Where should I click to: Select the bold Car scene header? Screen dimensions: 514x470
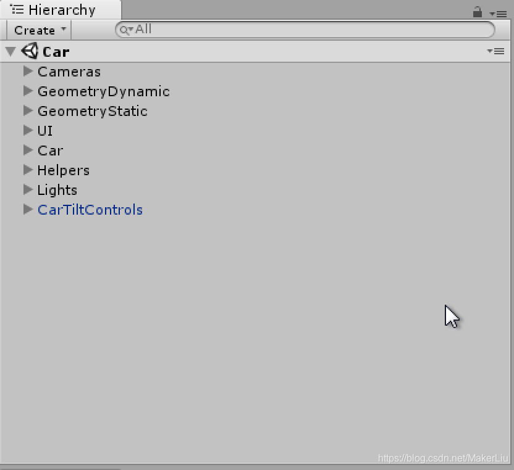[255, 51]
